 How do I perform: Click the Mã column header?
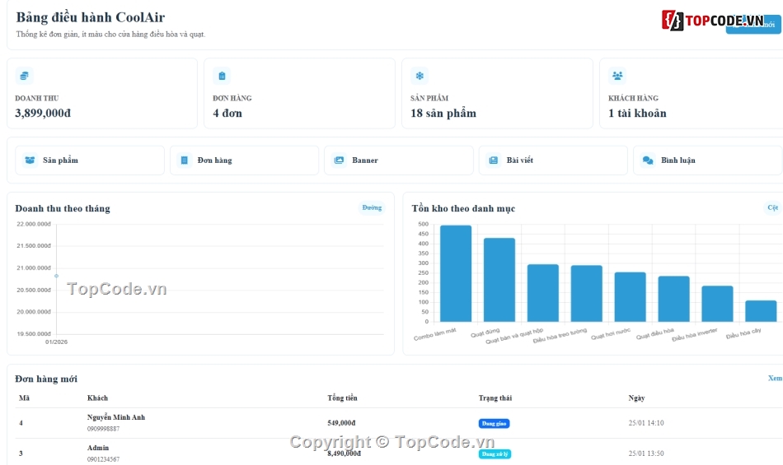coord(24,398)
